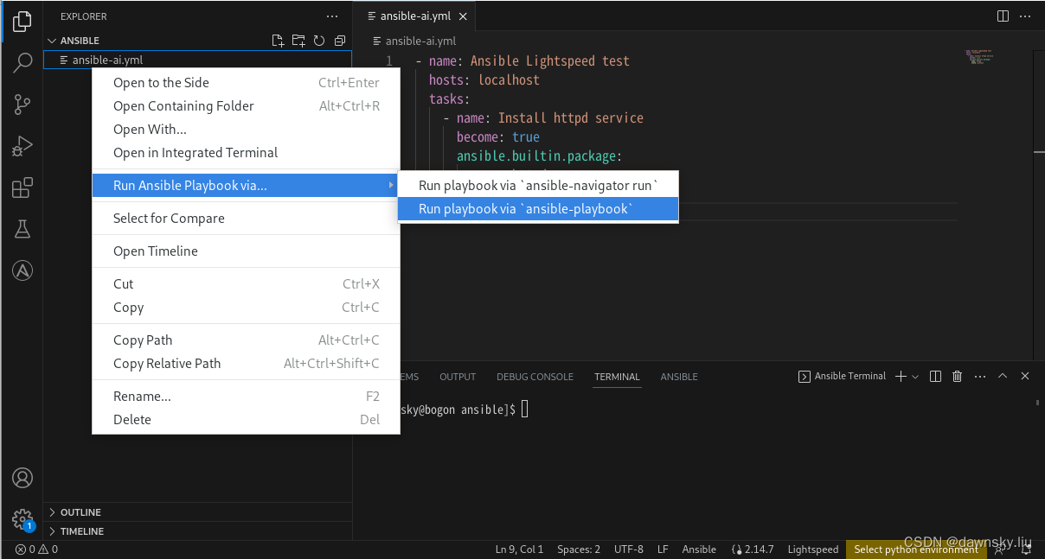Choose Open With... menu entry
This screenshot has height=559, width=1045.
[247, 130]
